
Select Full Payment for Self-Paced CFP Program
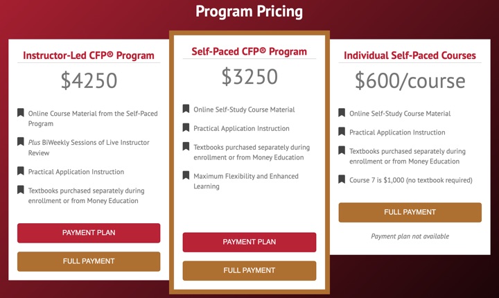pos(249,270)
